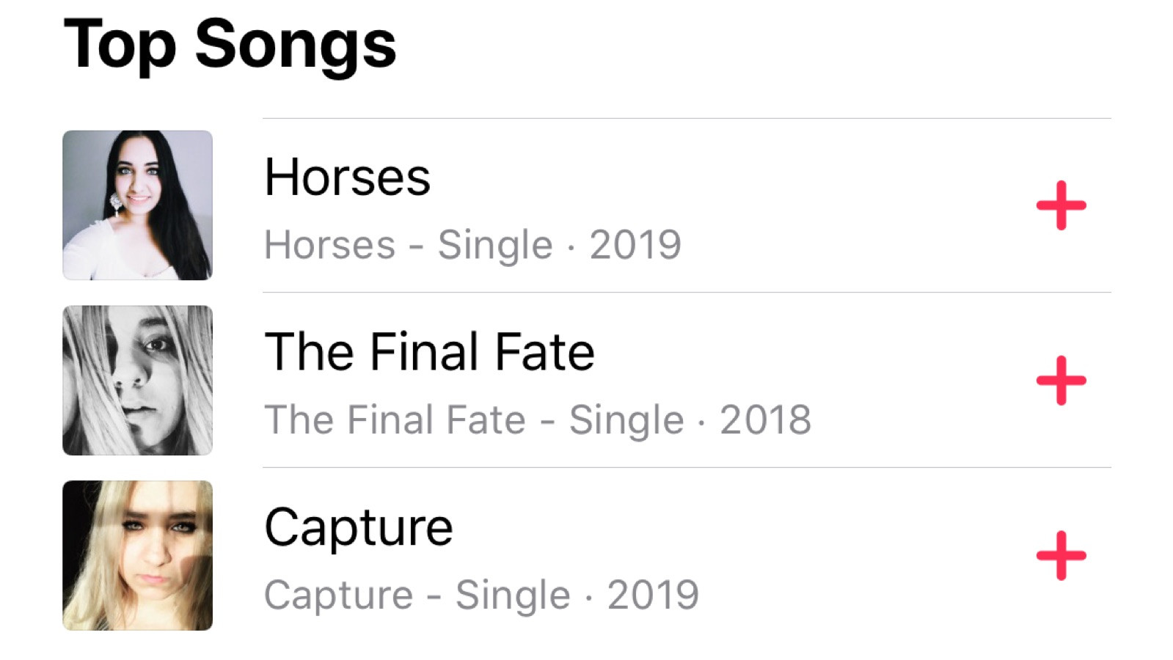The width and height of the screenshot is (1173, 660).
Task: Add Horses to library with plus icon
Action: point(1061,205)
